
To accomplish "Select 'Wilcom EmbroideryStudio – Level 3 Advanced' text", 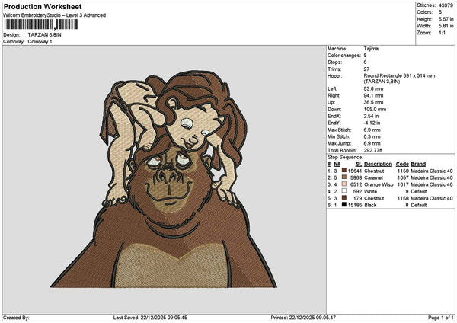I will click(x=55, y=15).
